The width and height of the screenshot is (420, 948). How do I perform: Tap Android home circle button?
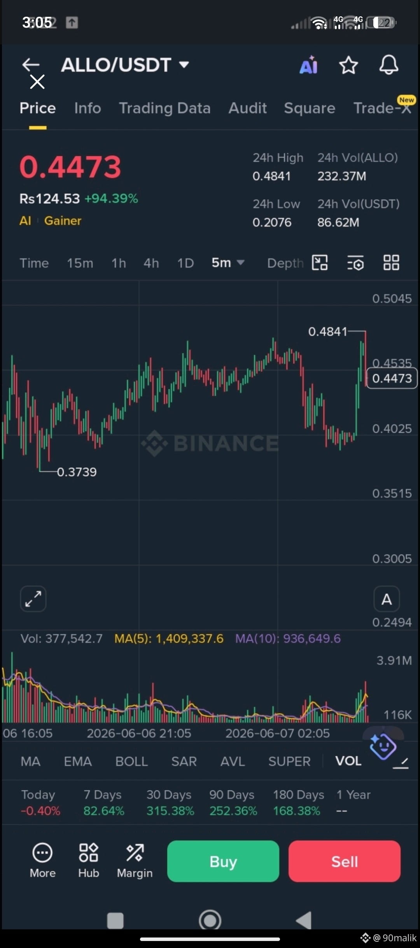pyautogui.click(x=210, y=920)
